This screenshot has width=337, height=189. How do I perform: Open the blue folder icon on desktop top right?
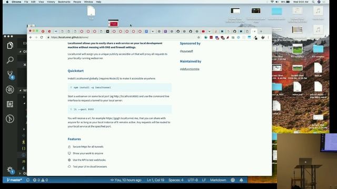pos(276,12)
